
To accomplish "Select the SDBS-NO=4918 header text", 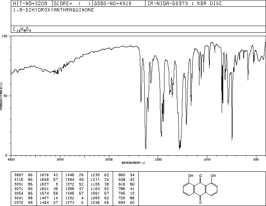I will pos(113,3).
